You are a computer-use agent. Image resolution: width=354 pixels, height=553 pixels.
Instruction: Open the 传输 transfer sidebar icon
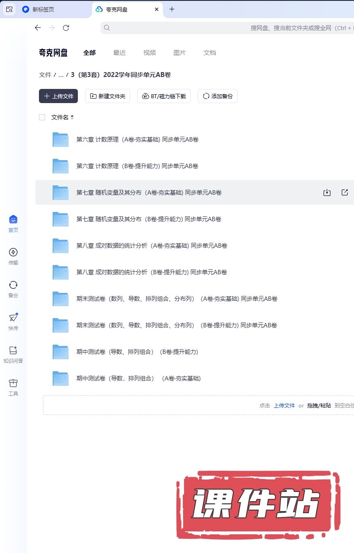[x=13, y=253]
